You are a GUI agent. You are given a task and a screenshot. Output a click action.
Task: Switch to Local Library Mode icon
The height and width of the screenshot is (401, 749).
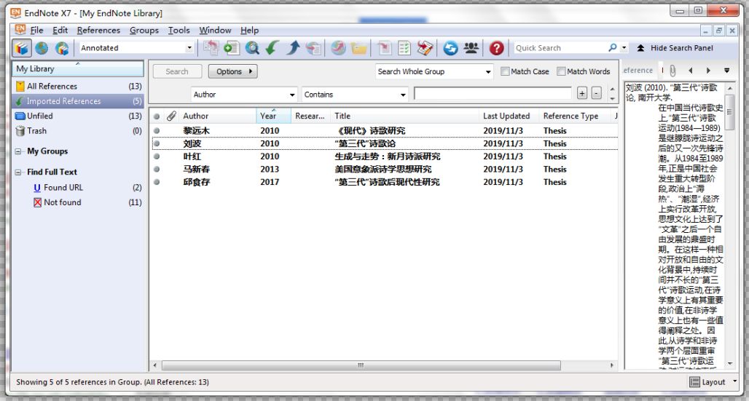coord(22,48)
